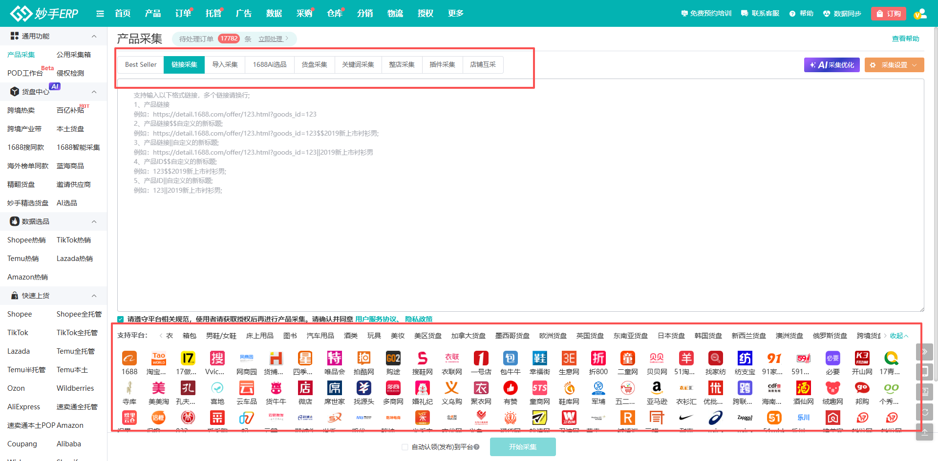Select the 微店 platform icon
This screenshot has width=938, height=461.
tap(305, 388)
